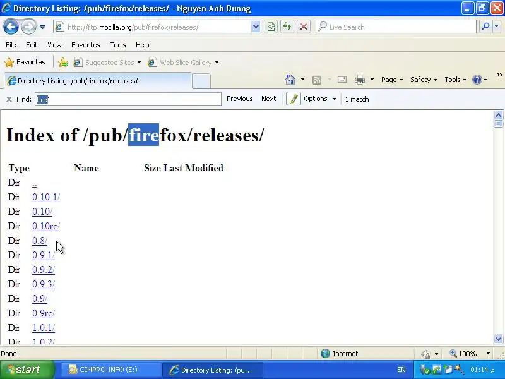505x379 pixels.
Task: Click the Windows Start button
Action: pyautogui.click(x=27, y=370)
